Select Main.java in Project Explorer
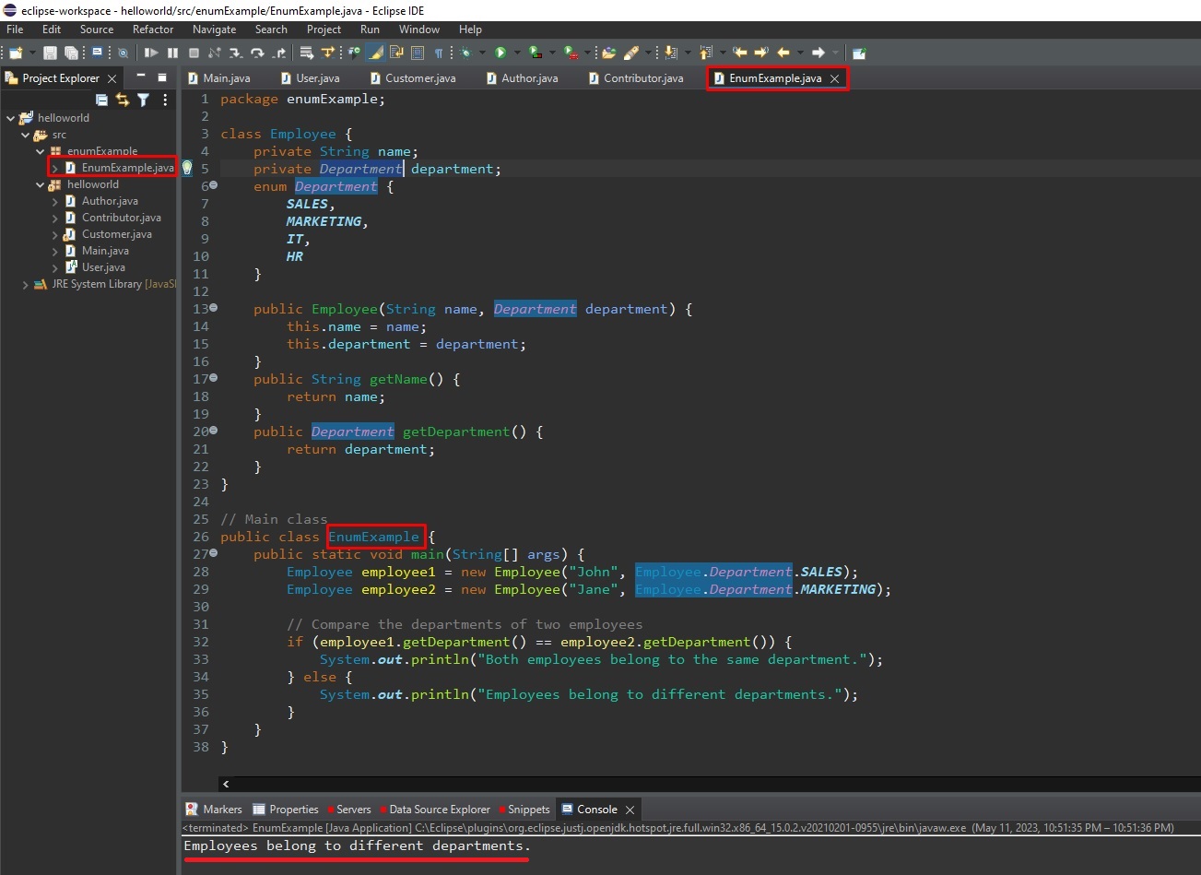1201x875 pixels. point(105,251)
